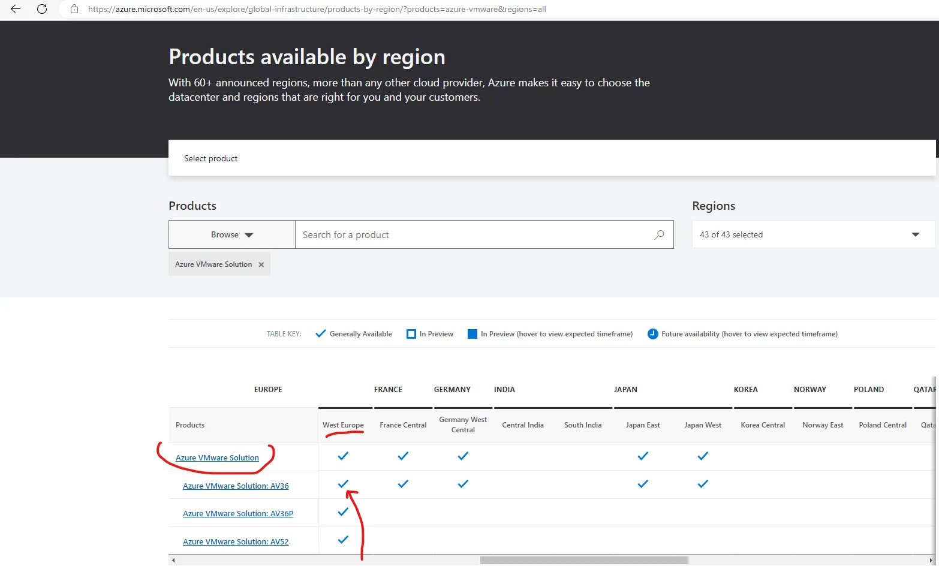
Task: Click Azure VMware Solution West Europe checkmark
Action: pos(343,456)
